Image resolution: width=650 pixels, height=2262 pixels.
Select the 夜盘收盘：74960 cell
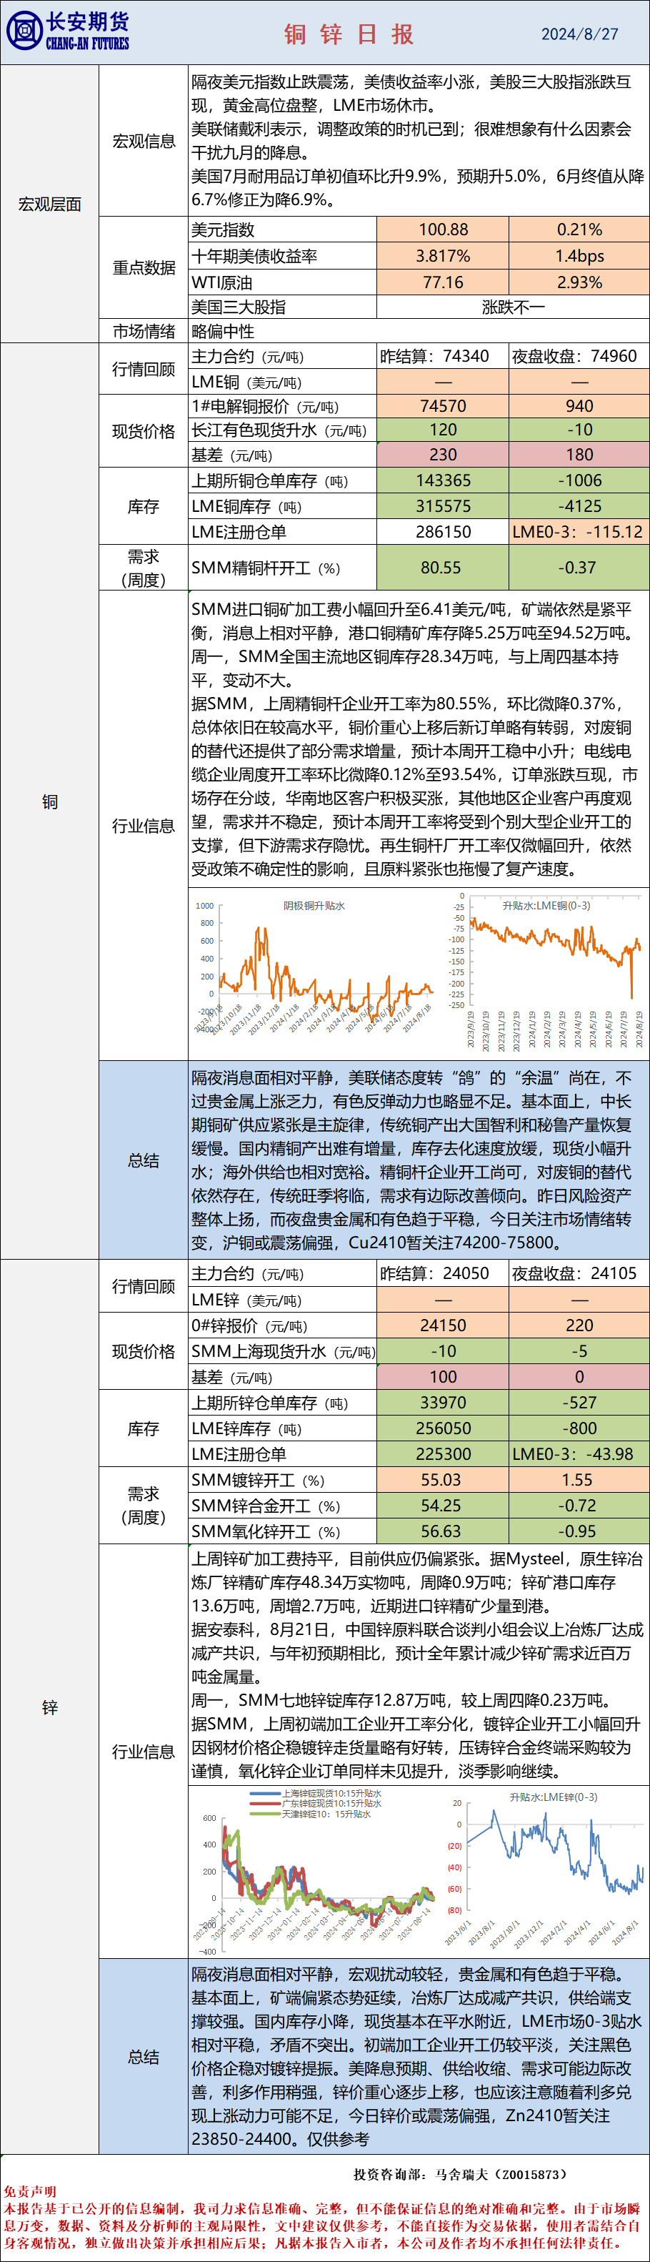pyautogui.click(x=579, y=355)
